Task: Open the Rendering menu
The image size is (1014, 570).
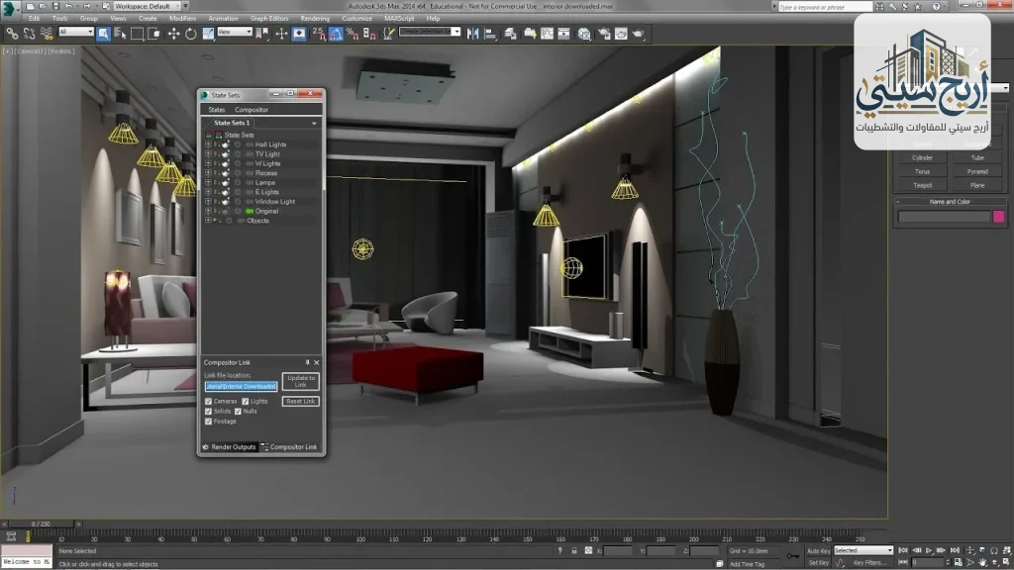Action: [x=315, y=17]
